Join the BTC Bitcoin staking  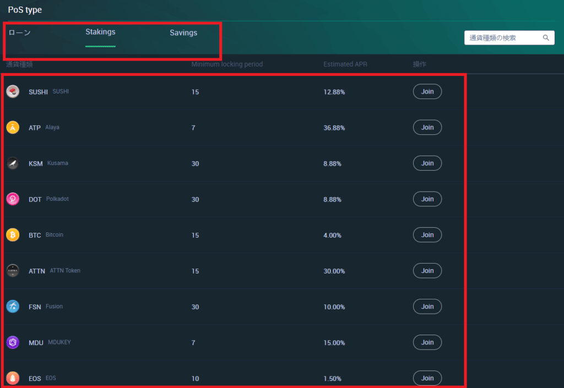pos(427,235)
